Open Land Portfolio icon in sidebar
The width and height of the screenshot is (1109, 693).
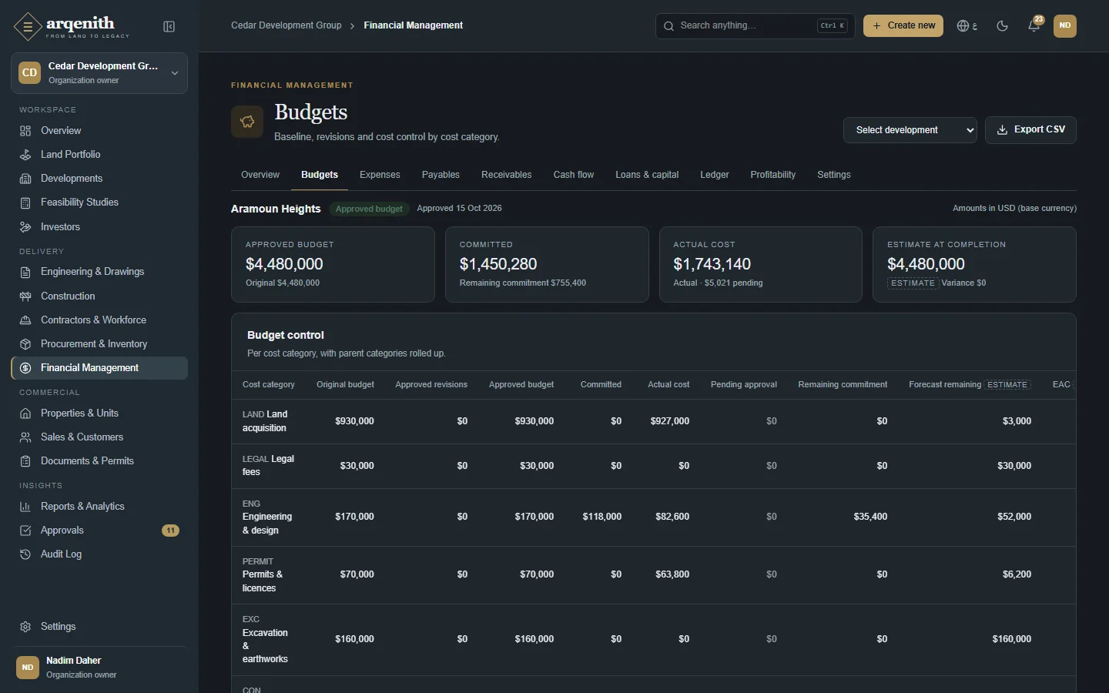coord(25,155)
